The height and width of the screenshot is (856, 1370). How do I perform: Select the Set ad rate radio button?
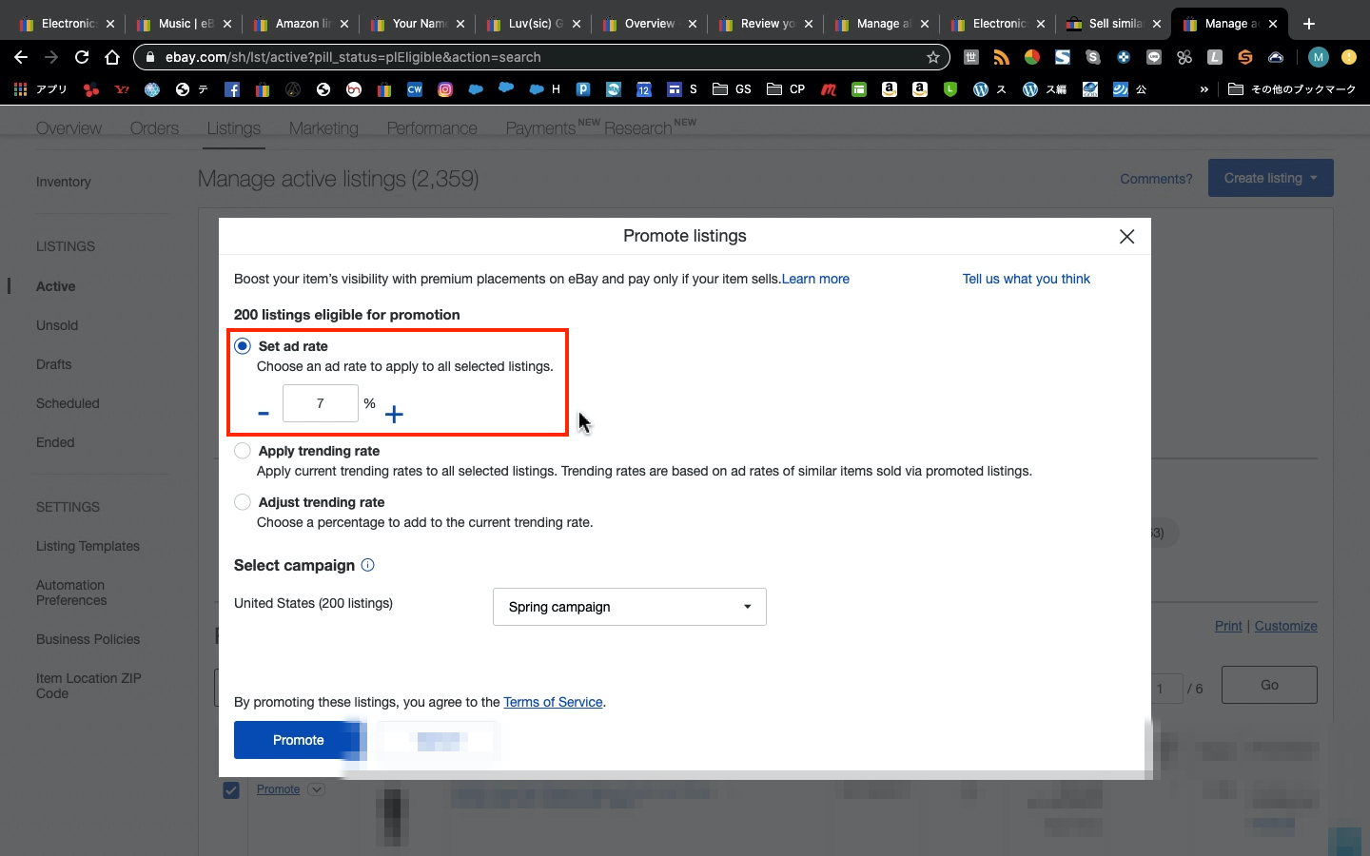[x=243, y=346]
